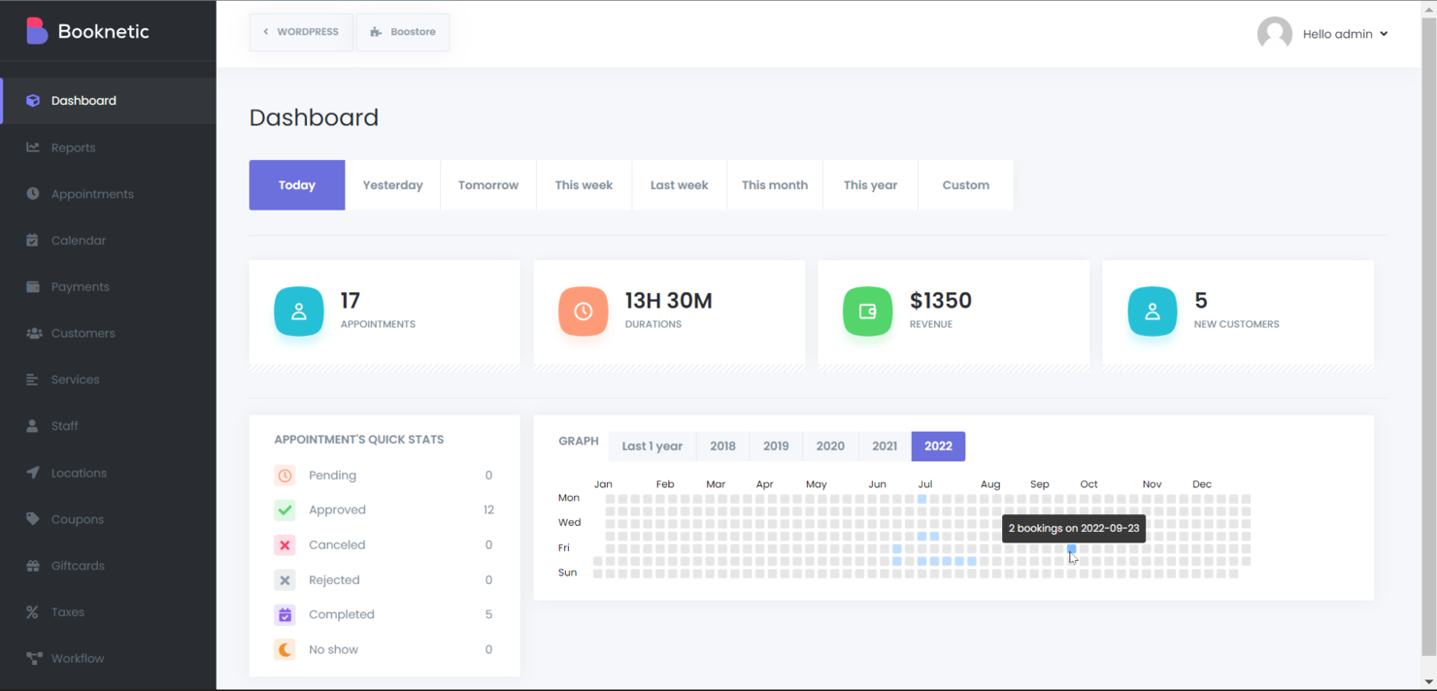The height and width of the screenshot is (691, 1437).
Task: Expand the Hello admin account menu
Action: [1346, 33]
